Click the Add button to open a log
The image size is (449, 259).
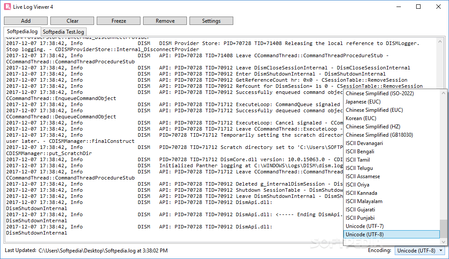[25, 21]
